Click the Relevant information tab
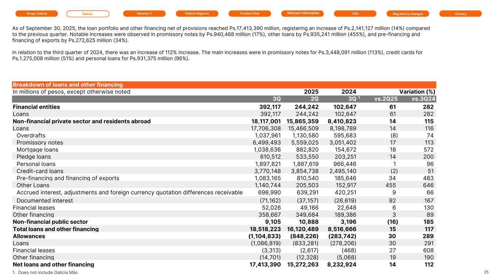This screenshot has height=280, width=498. (x=303, y=13)
